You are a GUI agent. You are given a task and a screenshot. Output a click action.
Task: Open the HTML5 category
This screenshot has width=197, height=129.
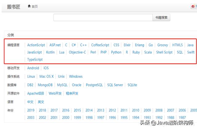click(177, 45)
